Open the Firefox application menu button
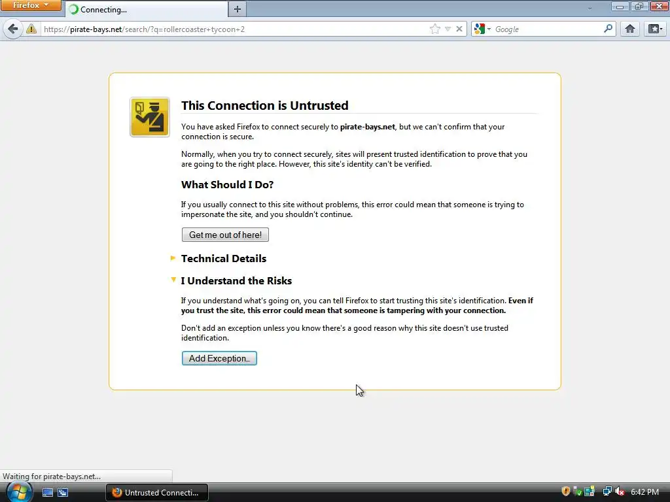The width and height of the screenshot is (670, 502). (x=31, y=5)
